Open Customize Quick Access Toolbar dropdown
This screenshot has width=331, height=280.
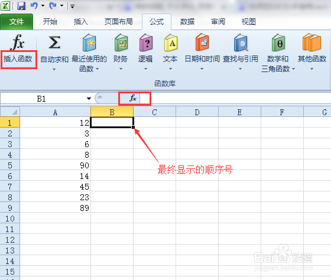pyautogui.click(x=72, y=6)
